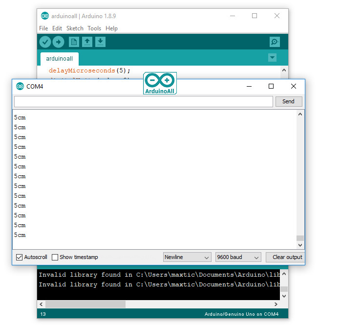This screenshot has width=340, height=329.
Task: Open the Edit menu
Action: (57, 28)
